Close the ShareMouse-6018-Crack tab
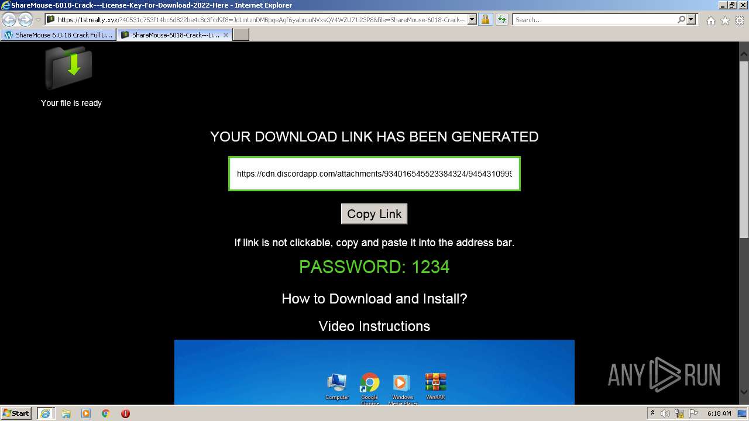 pyautogui.click(x=226, y=35)
